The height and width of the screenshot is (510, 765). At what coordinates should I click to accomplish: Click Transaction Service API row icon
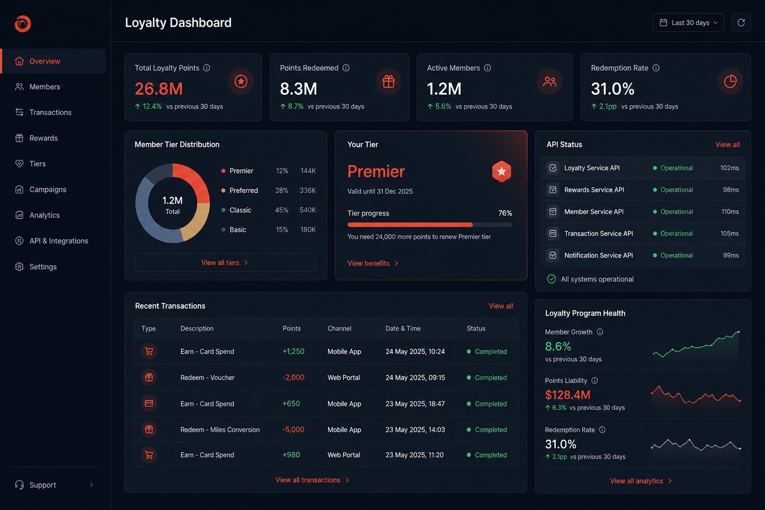pos(552,233)
